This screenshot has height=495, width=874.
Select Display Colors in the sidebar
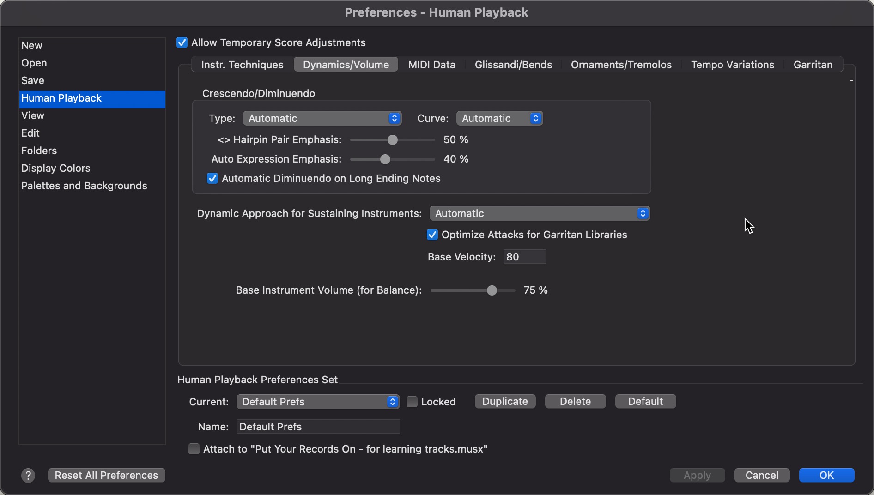coord(56,169)
